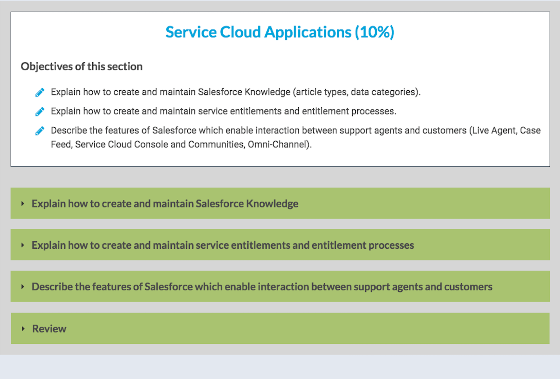560x379 pixels.
Task: Click pencil icon beside Live Agent objective
Action: [x=40, y=131]
